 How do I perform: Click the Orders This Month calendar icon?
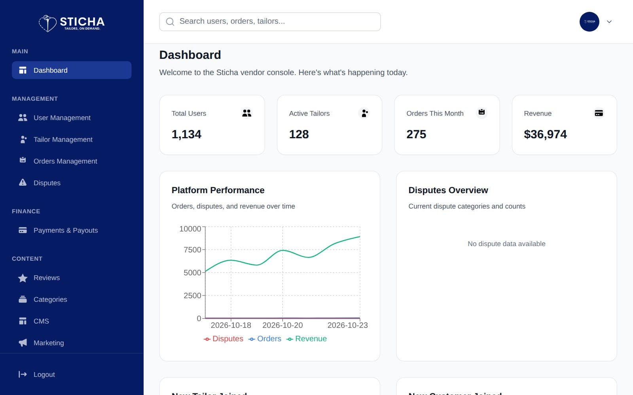(481, 113)
